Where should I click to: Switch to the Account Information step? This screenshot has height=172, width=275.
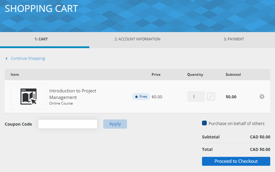coord(137,39)
